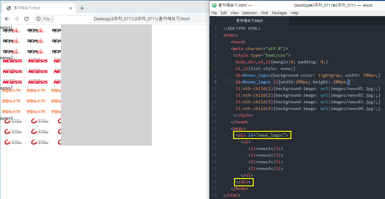Click the <li>news3</li> code line
This screenshot has height=199, width=385.
(266, 162)
